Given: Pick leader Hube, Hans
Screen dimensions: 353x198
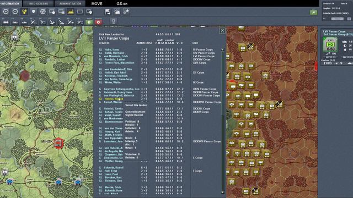Looking at the screenshot, I should coord(111,50).
